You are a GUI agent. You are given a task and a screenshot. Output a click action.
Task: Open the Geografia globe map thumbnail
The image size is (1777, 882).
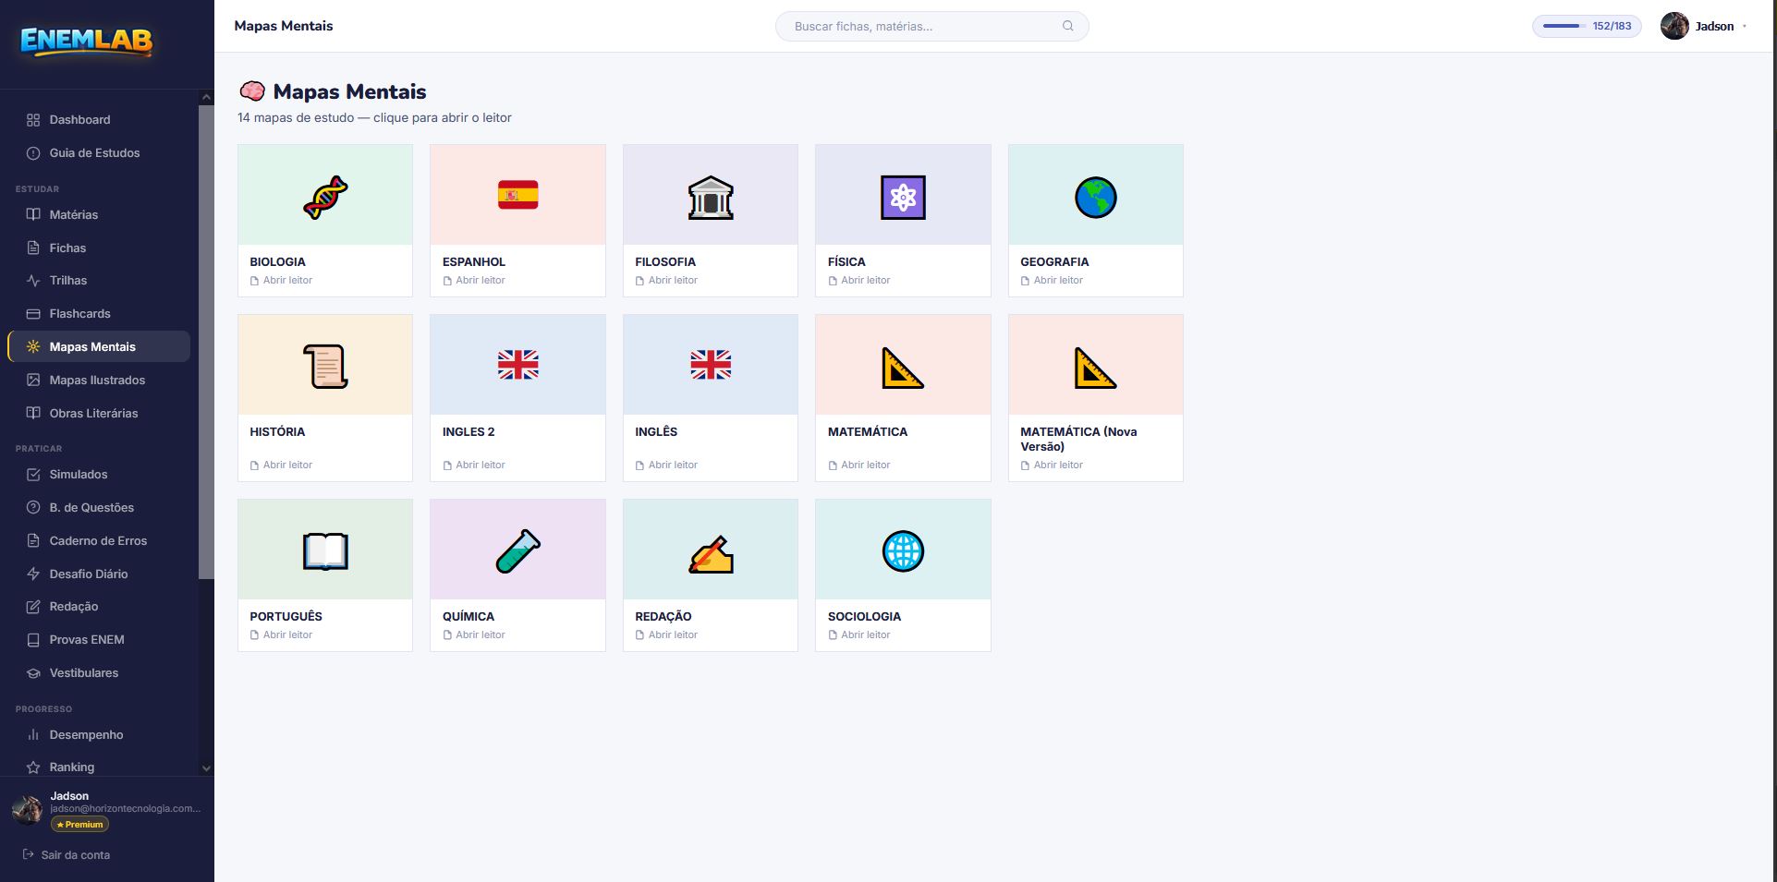[x=1096, y=195]
